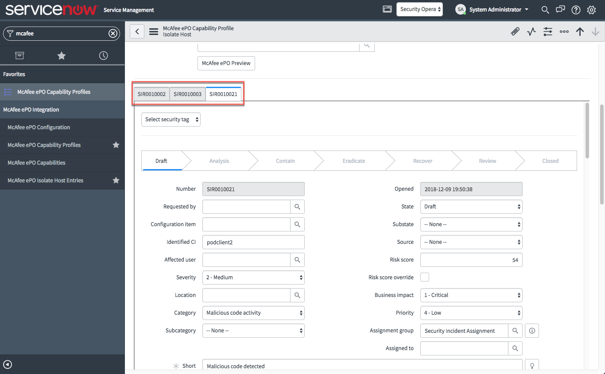The width and height of the screenshot is (605, 374).
Task: Click Location lookup magnifier
Action: point(297,295)
